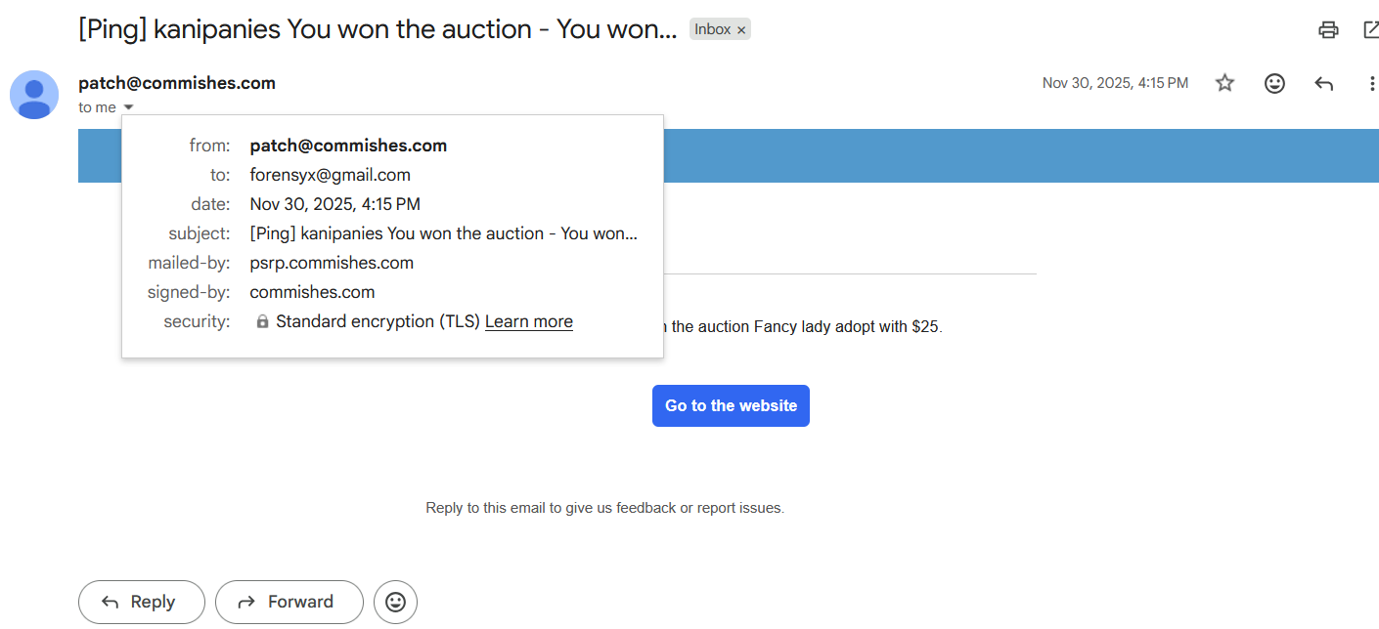Open the Learn more encryption link
This screenshot has width=1379, height=629.
[x=528, y=321]
